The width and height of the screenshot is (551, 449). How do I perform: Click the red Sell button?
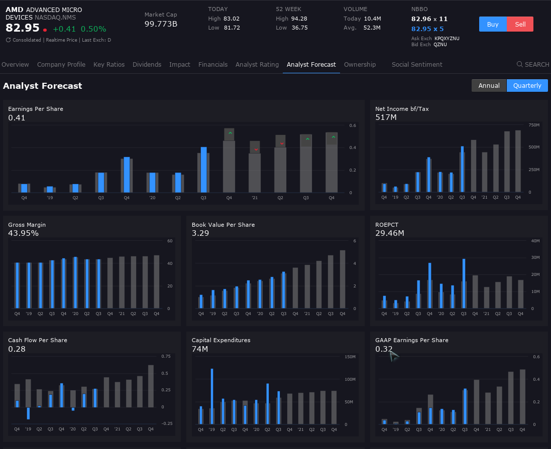tap(520, 24)
